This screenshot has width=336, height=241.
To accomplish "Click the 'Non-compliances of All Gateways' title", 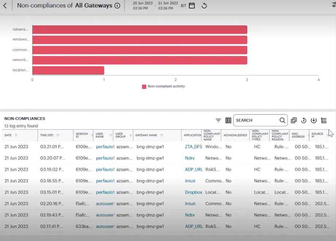I will [65, 5].
